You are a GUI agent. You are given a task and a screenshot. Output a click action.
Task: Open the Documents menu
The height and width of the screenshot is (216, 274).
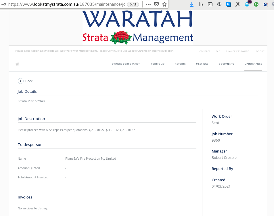pos(226,64)
